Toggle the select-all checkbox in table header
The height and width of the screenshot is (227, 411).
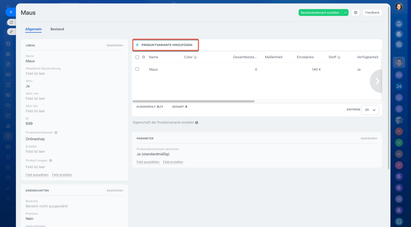pos(137,57)
